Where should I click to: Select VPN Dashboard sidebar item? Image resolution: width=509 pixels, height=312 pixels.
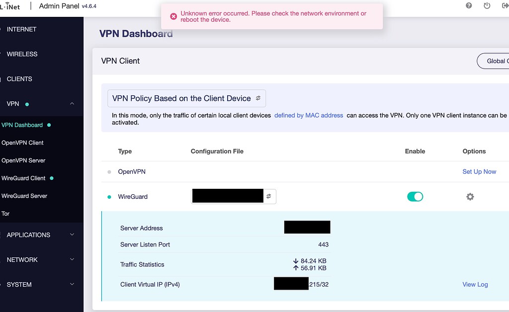coord(22,125)
